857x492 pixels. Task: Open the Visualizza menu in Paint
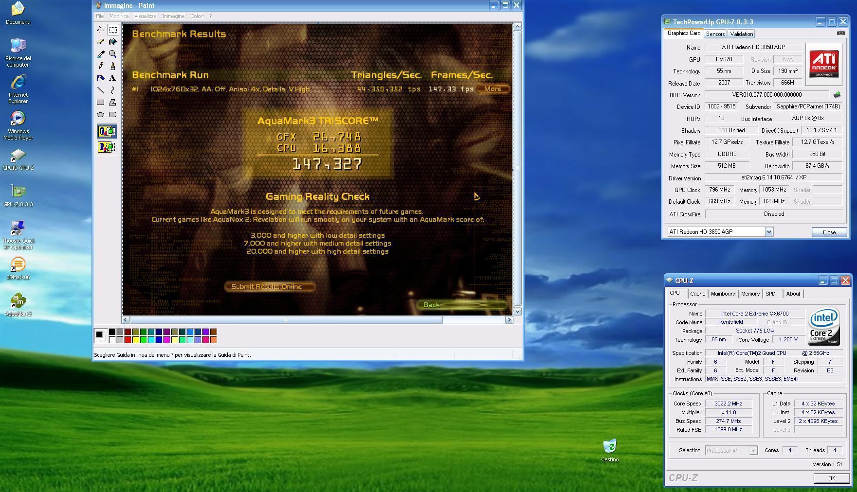point(145,16)
